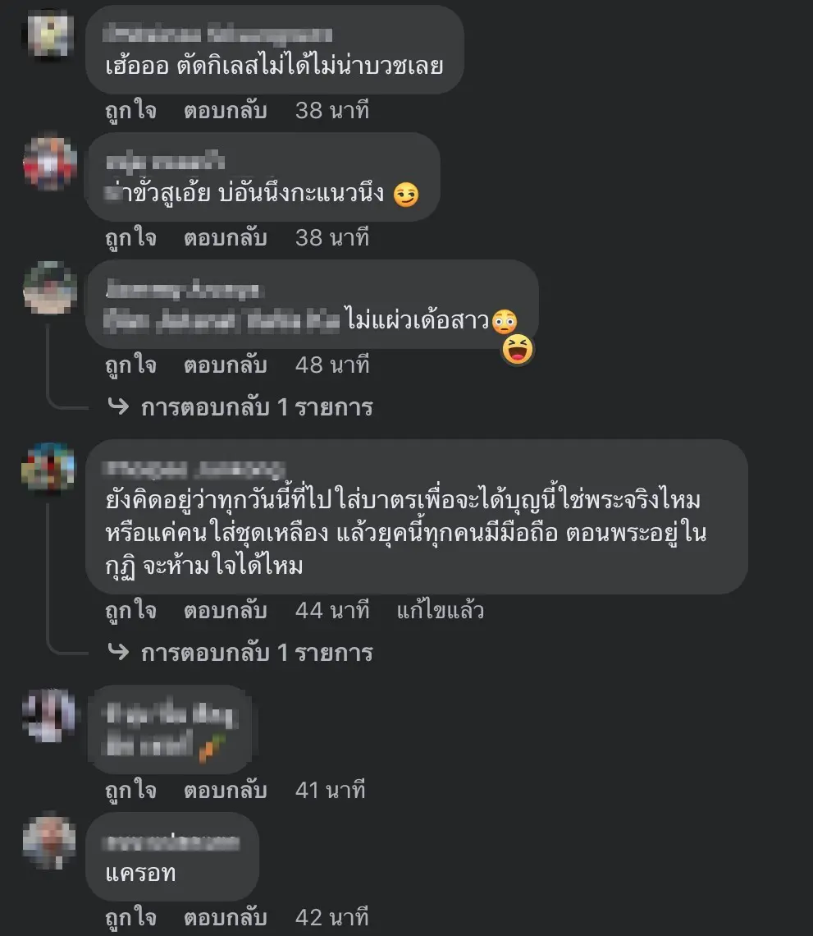813x936 pixels.
Task: Click the '42 นาที' timestamp link
Action: (x=332, y=917)
